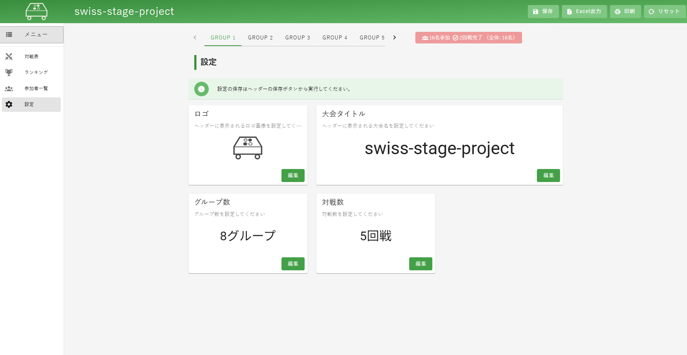The image size is (687, 355).
Task: Click the trophy ranking icon
Action: 9,72
